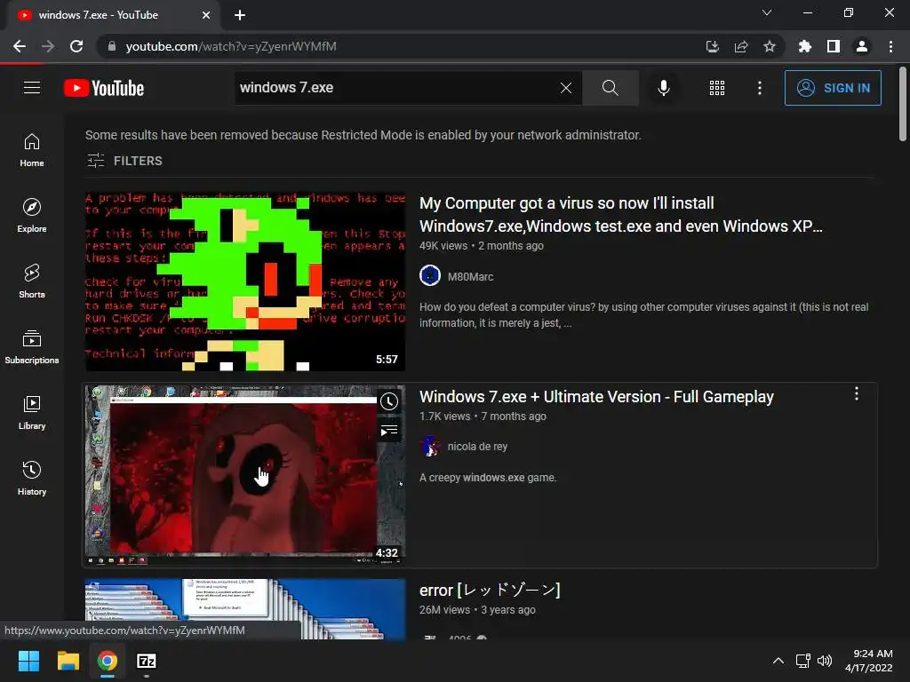This screenshot has height=682, width=910.
Task: Visit the M80Marc channel name
Action: [470, 277]
